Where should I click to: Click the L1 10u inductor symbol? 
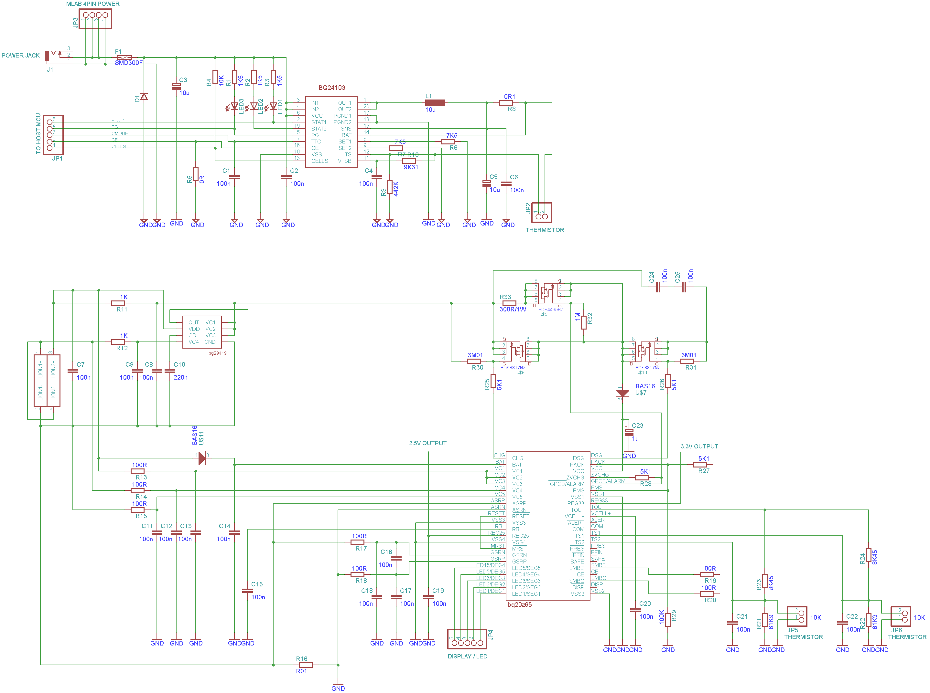tap(435, 103)
